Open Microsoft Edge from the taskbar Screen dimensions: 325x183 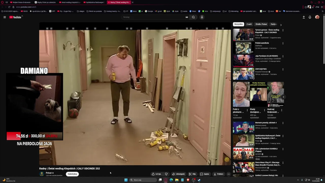click(171, 180)
